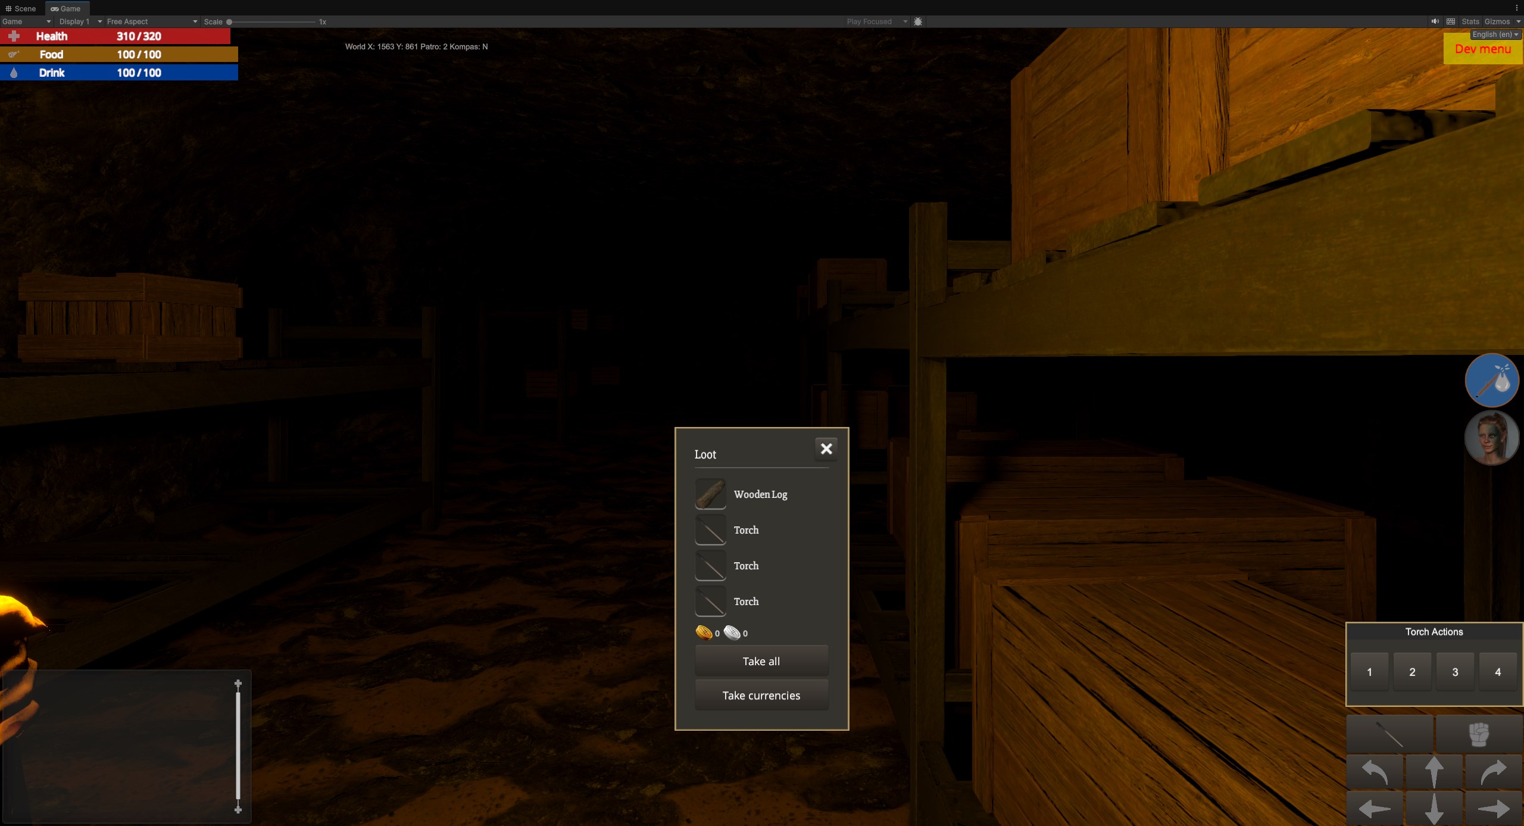The image size is (1524, 826).
Task: Move forward with the up arrow
Action: click(1434, 771)
